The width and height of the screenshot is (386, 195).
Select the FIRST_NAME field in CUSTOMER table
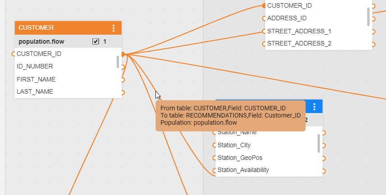[36, 79]
